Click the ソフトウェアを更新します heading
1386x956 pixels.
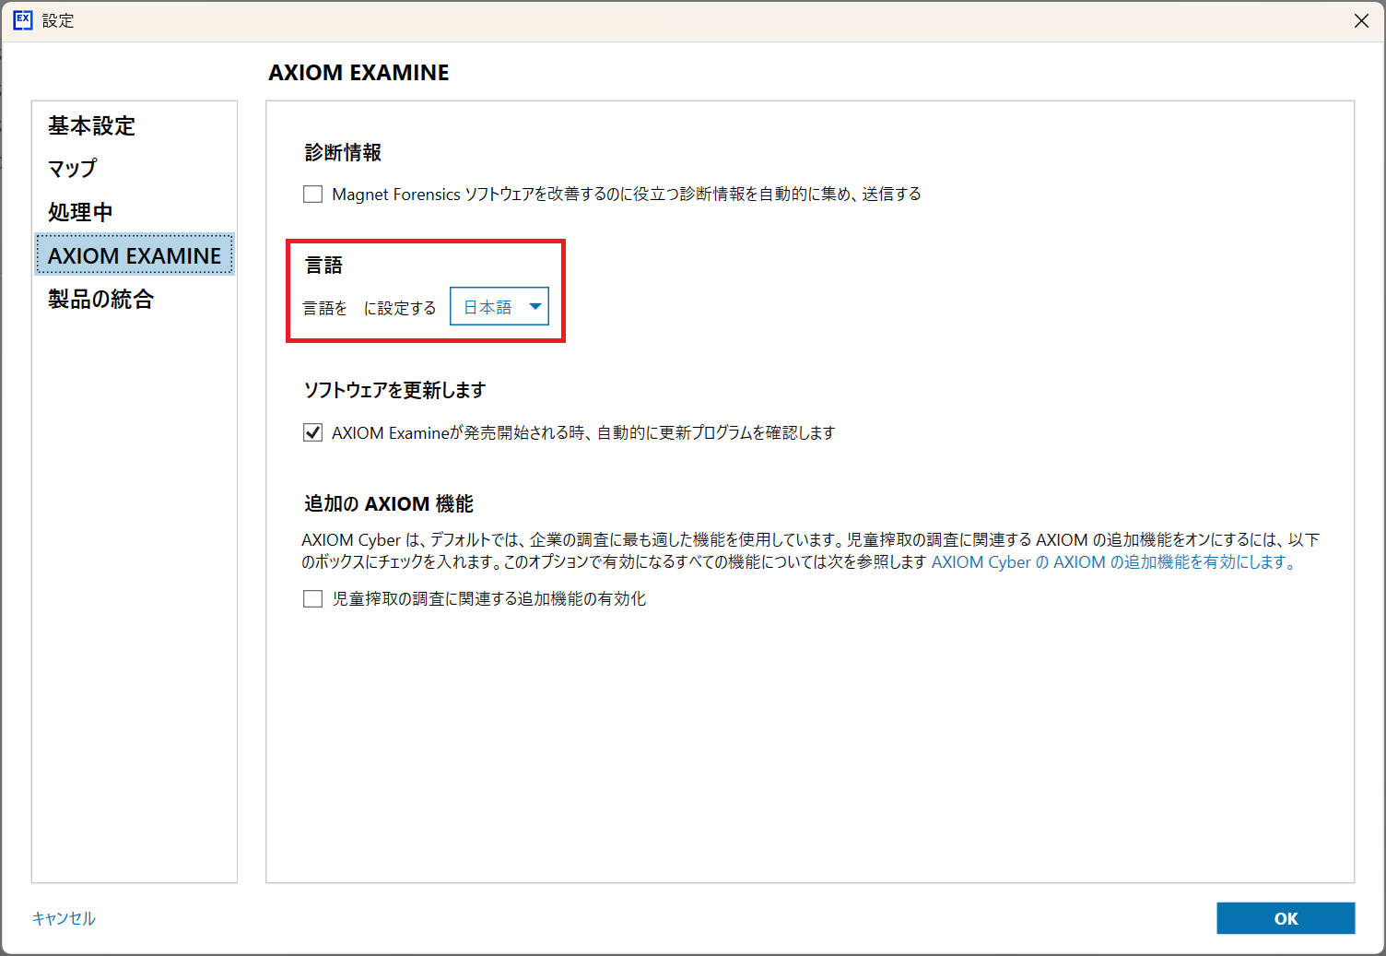pos(394,390)
